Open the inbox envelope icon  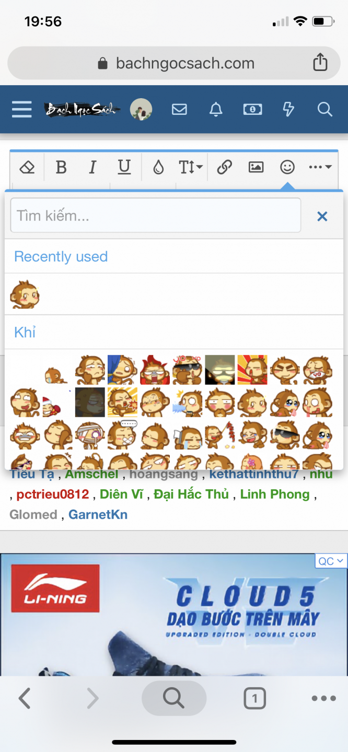[x=179, y=109]
